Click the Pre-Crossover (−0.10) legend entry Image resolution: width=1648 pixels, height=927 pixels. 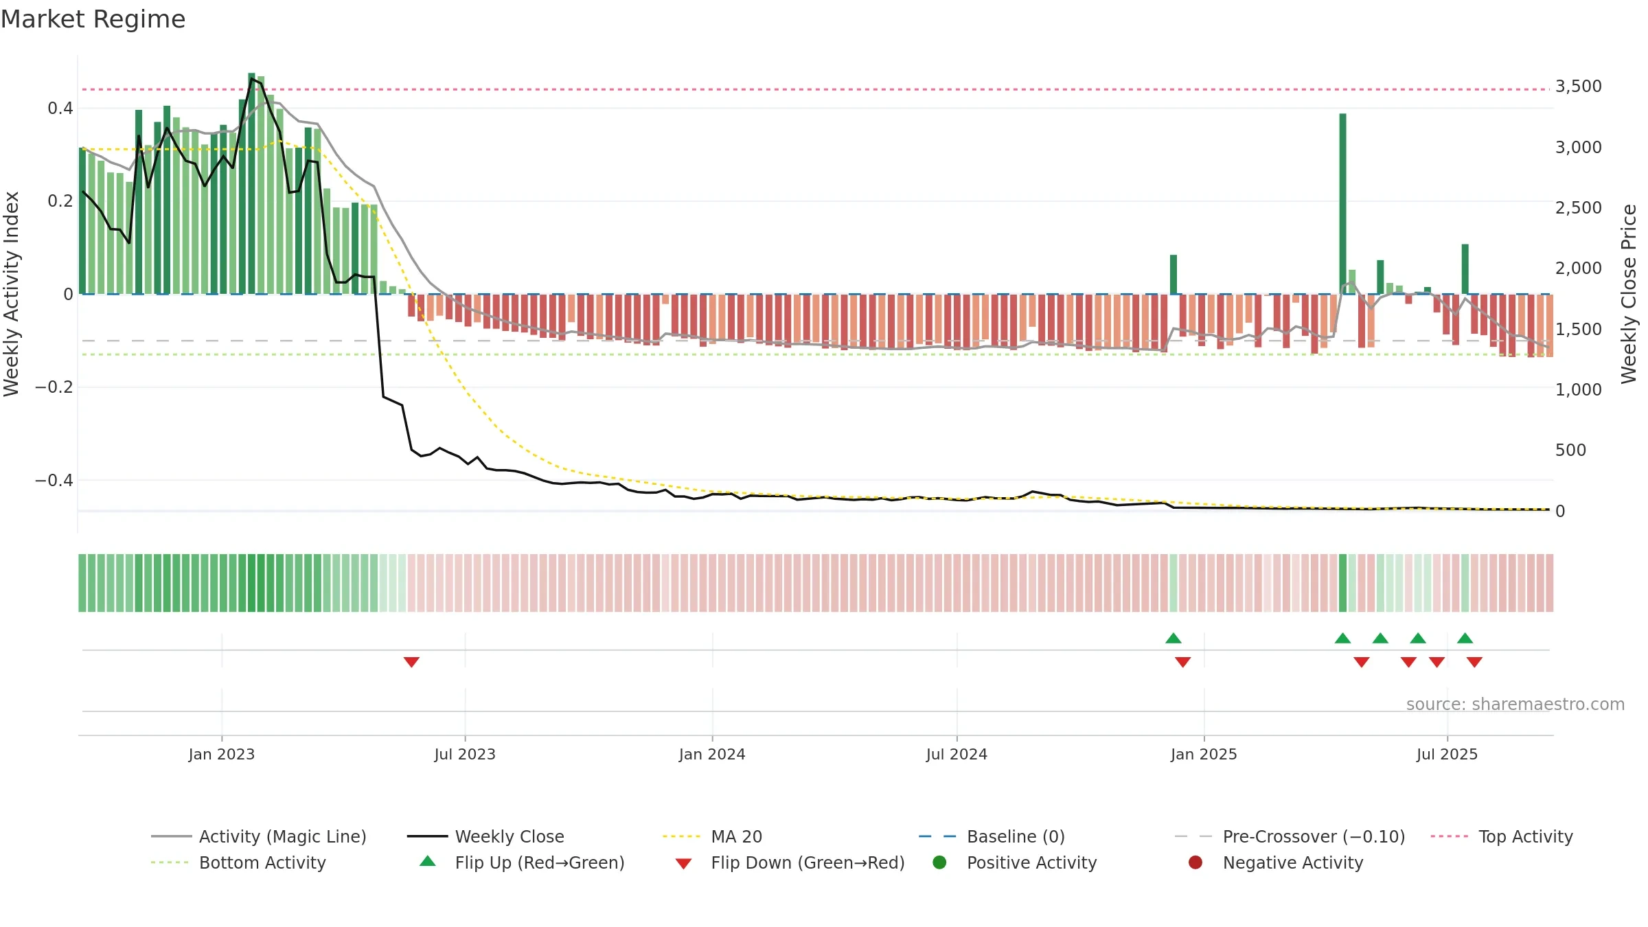tap(1290, 836)
